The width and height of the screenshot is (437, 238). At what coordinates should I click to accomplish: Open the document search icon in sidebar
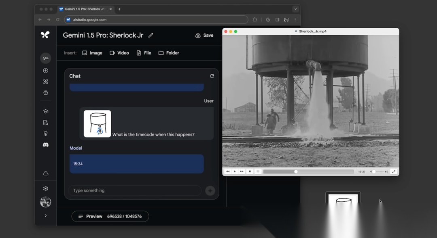click(45, 123)
